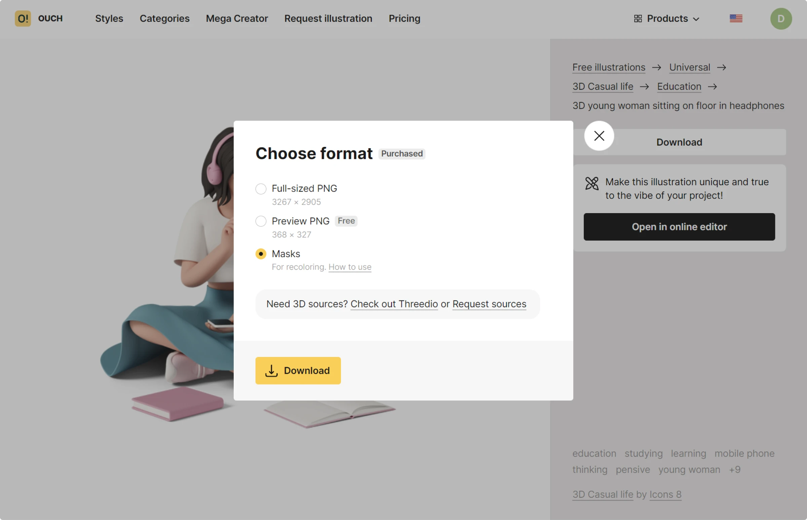Screen dimensions: 807x520
Task: Click the yellow Download button
Action: 298,370
